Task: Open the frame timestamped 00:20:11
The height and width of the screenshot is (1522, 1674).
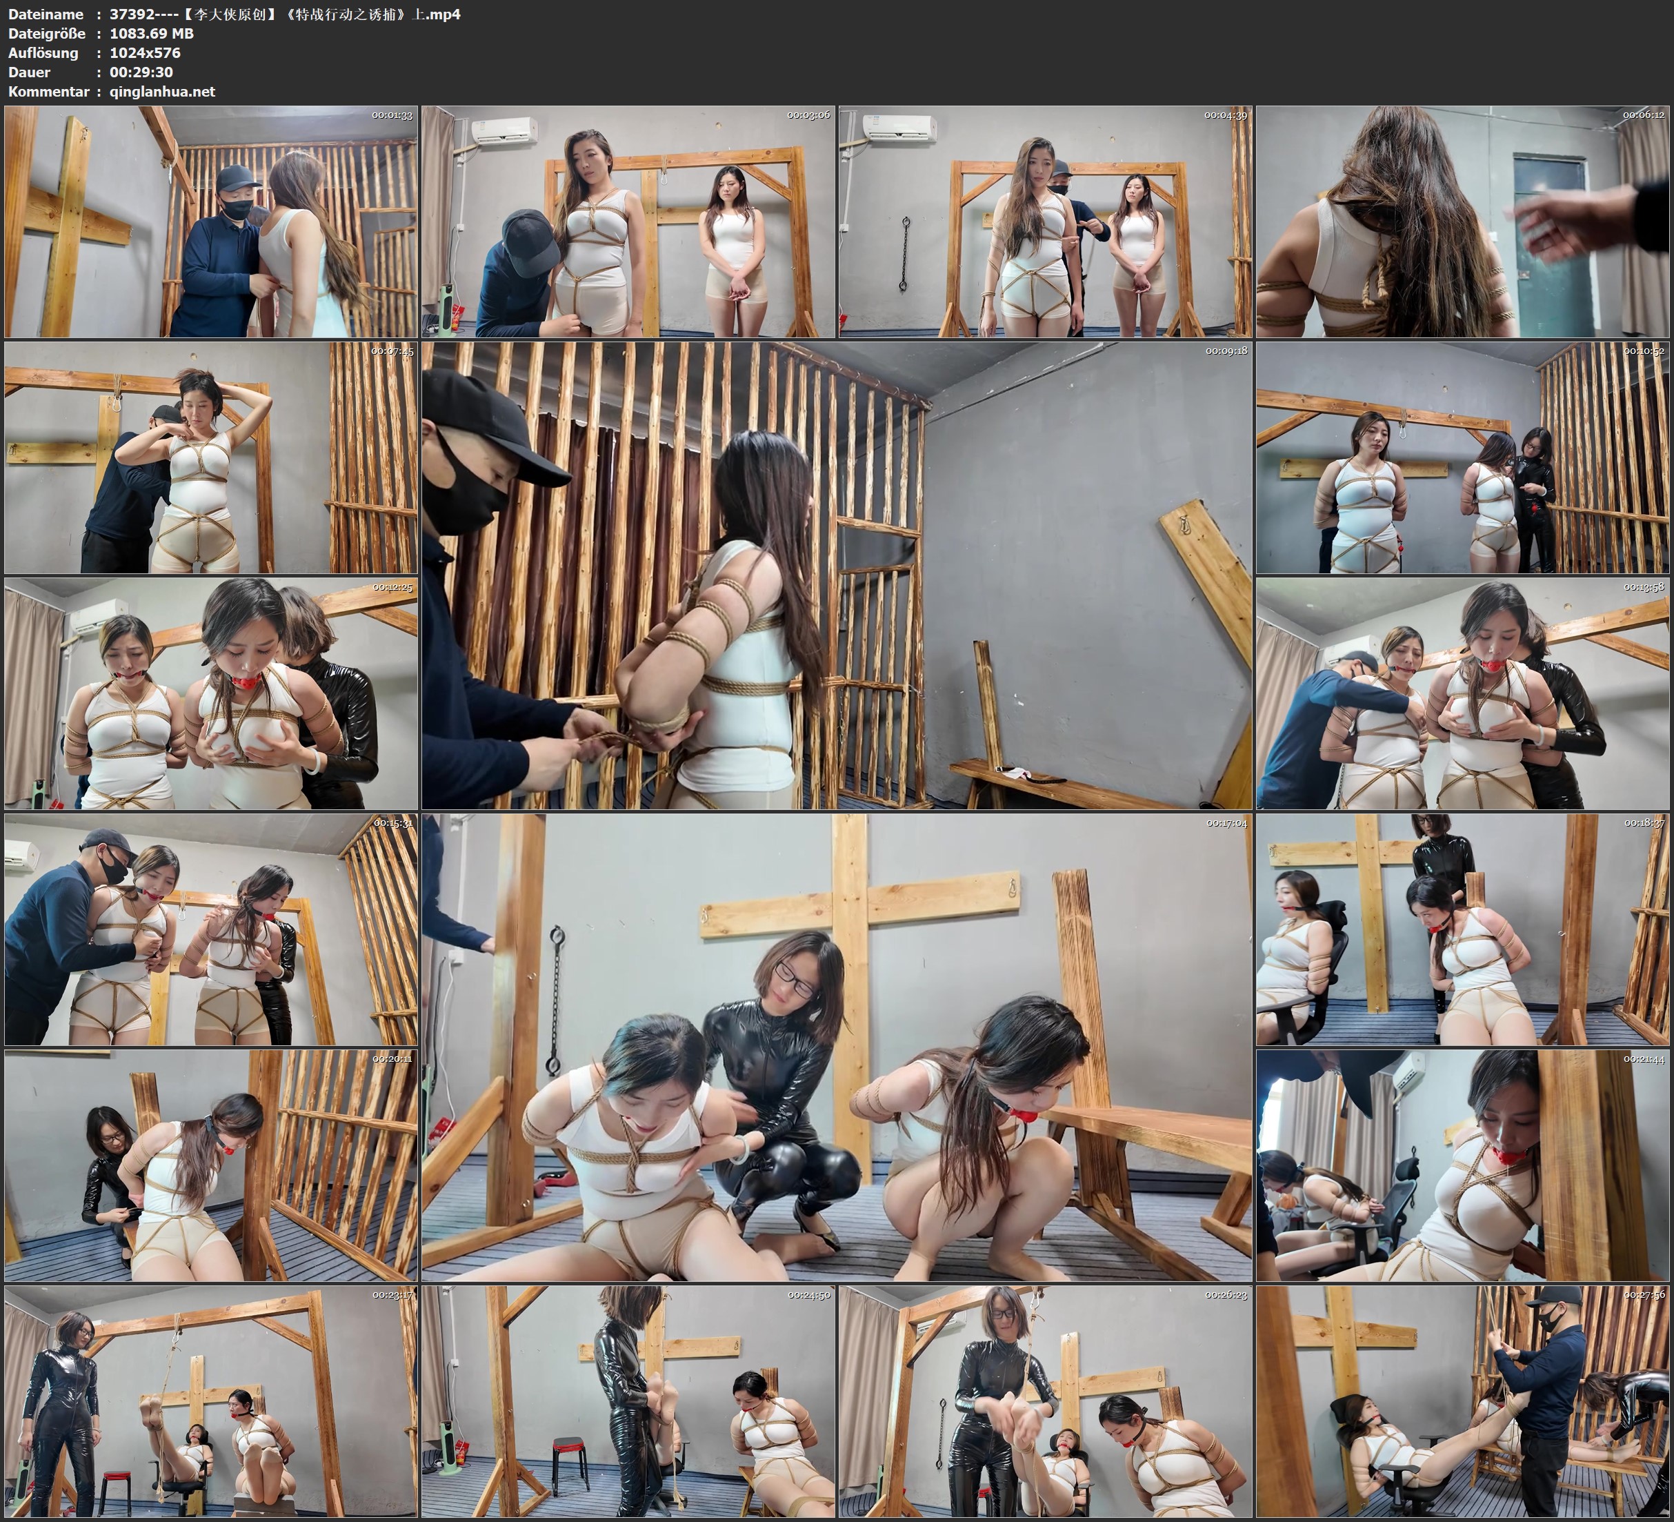Action: pyautogui.click(x=211, y=1165)
